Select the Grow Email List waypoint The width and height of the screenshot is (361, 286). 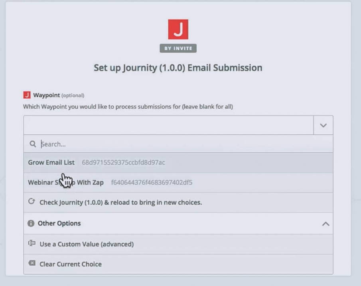point(178,162)
